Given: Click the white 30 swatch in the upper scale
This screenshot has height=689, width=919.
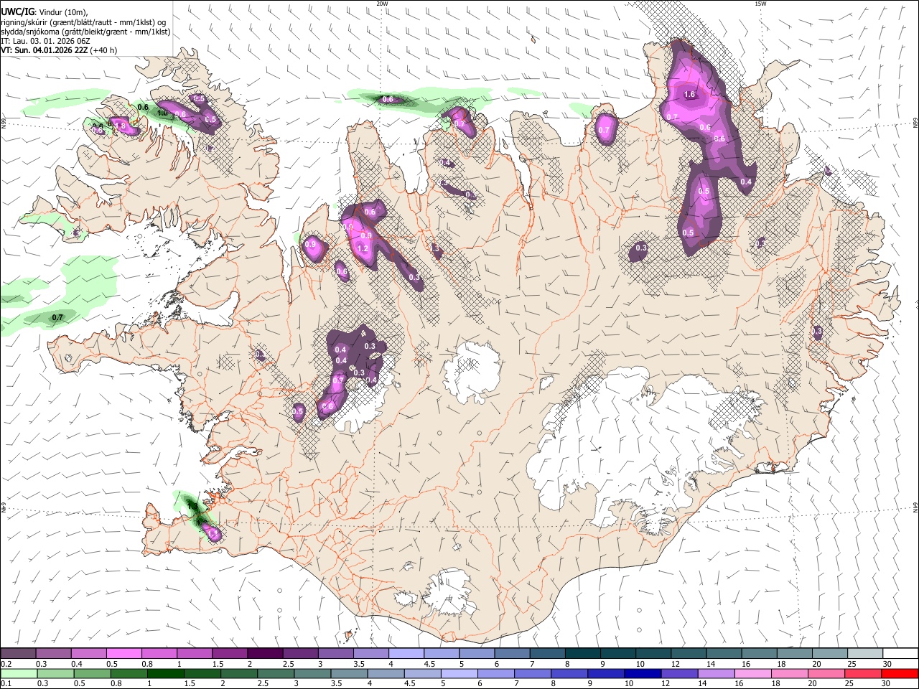Looking at the screenshot, I should [900, 654].
